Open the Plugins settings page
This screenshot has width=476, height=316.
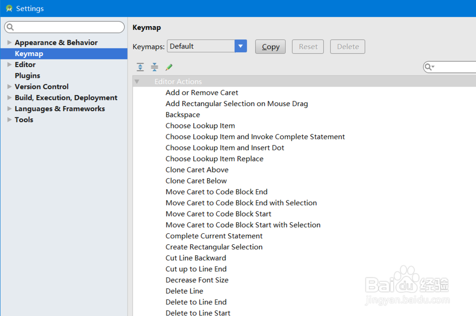click(27, 76)
